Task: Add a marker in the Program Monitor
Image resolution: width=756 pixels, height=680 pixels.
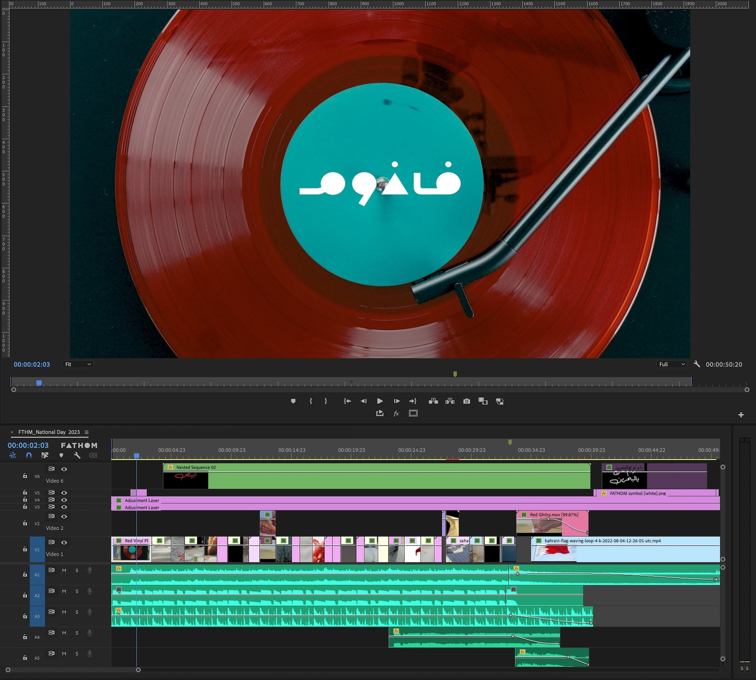Action: pyautogui.click(x=293, y=401)
